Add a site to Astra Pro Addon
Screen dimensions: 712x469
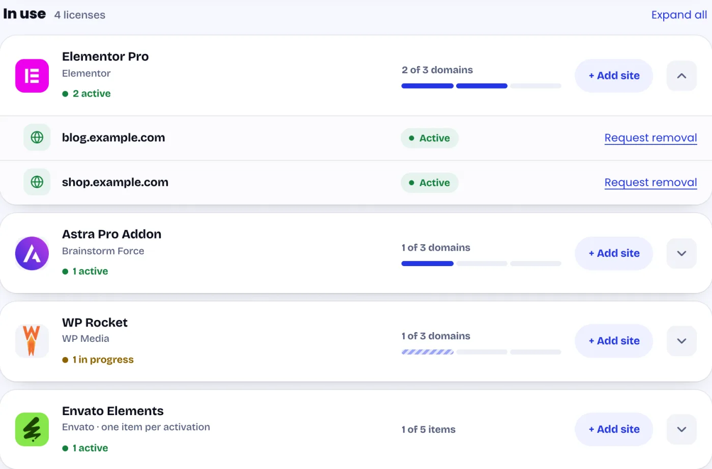(614, 253)
